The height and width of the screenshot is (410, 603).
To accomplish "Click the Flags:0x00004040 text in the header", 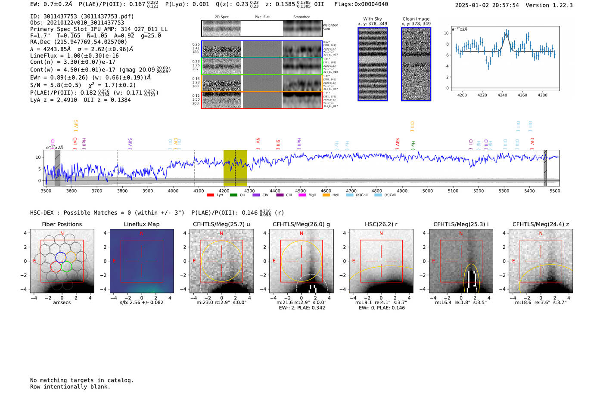I will [361, 4].
